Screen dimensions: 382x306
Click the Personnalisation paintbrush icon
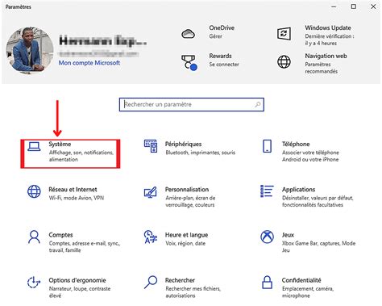point(151,192)
